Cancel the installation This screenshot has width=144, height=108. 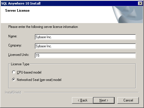tap(128, 100)
